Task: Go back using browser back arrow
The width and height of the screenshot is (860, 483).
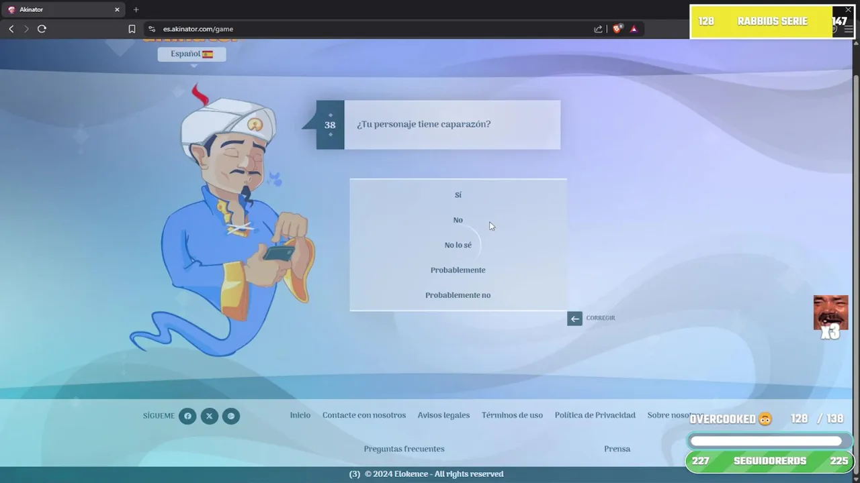Action: pos(11,29)
